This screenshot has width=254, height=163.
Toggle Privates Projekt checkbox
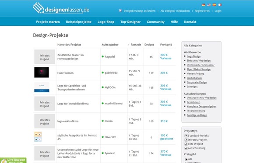186,140
